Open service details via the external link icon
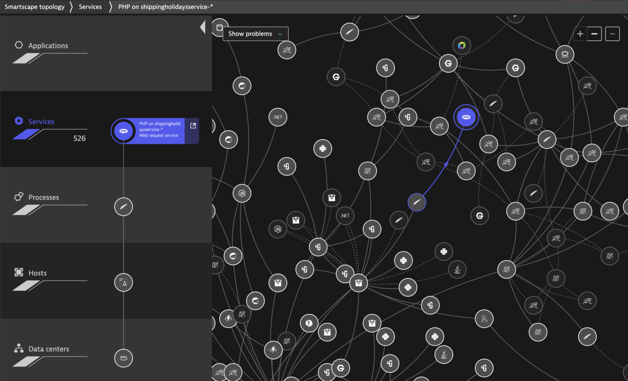Image resolution: width=628 pixels, height=381 pixels. 193,126
